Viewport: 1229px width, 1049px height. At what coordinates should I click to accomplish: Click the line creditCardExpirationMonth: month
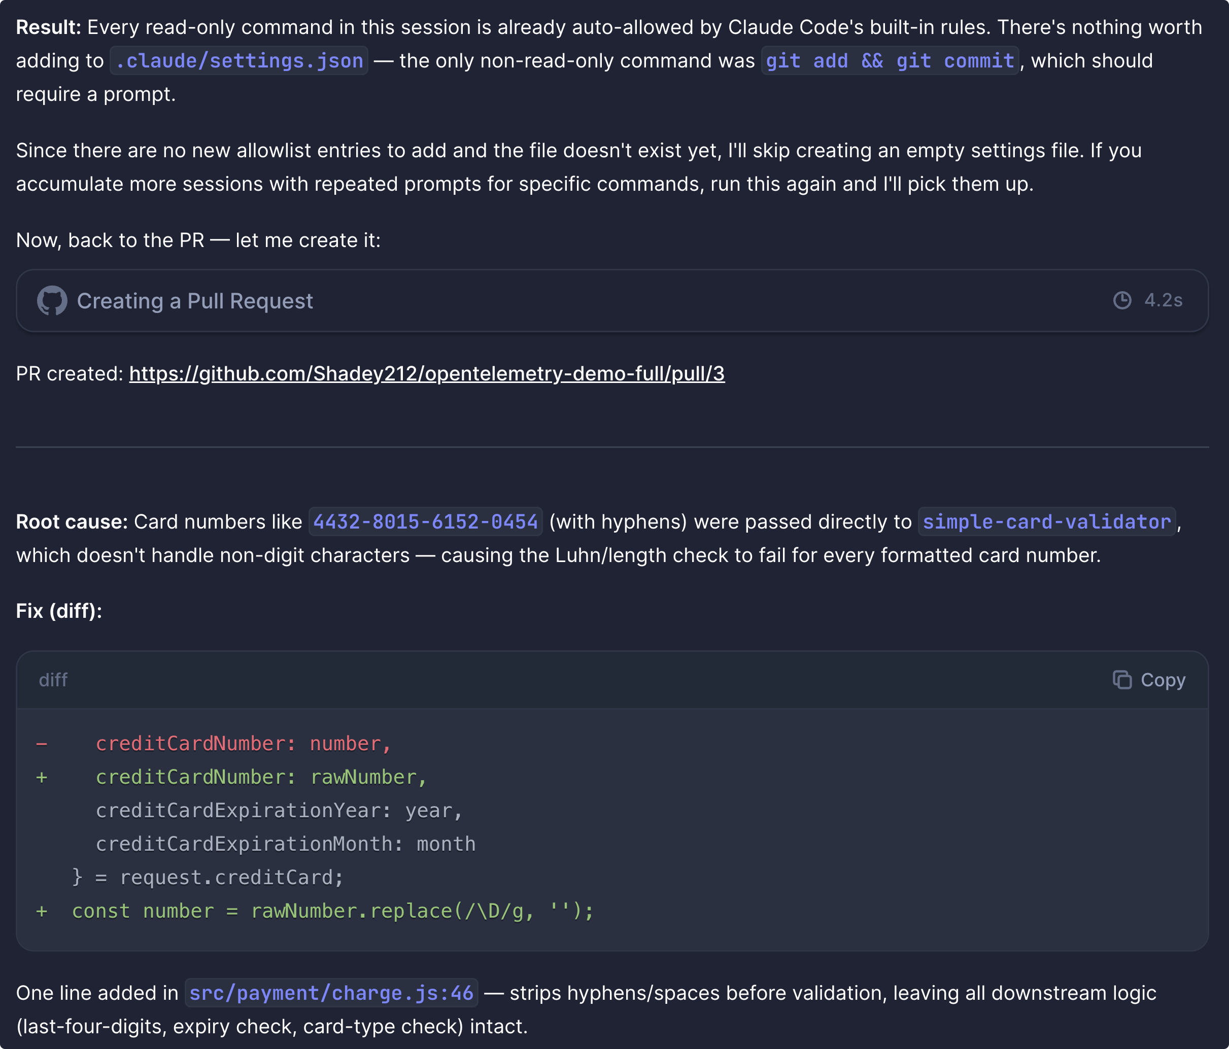point(285,844)
